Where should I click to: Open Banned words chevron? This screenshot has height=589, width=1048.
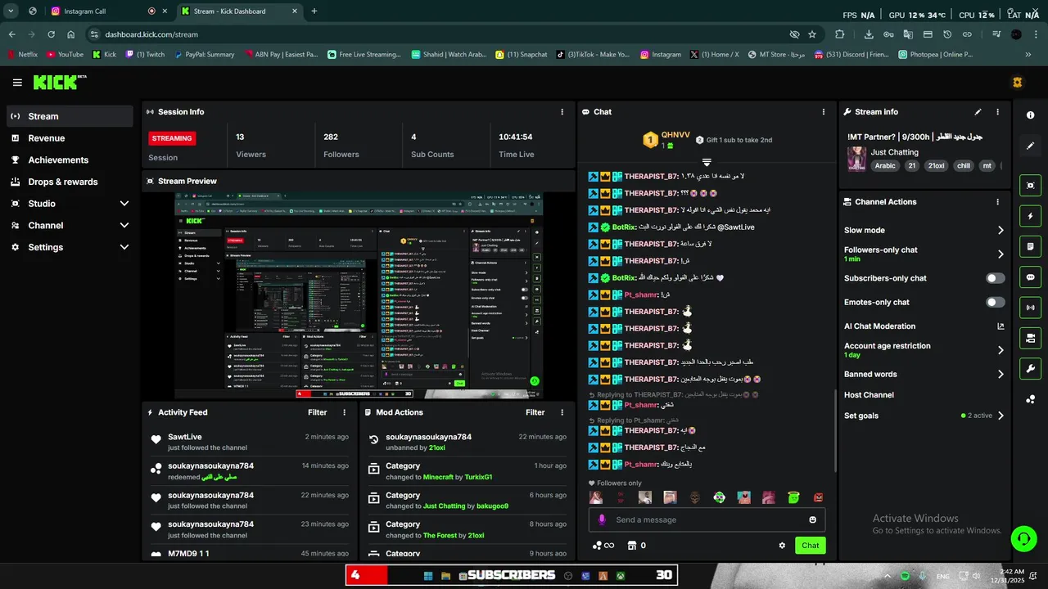click(1001, 375)
